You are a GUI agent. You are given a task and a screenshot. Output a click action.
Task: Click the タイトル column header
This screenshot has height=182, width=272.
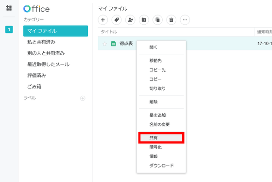109,32
